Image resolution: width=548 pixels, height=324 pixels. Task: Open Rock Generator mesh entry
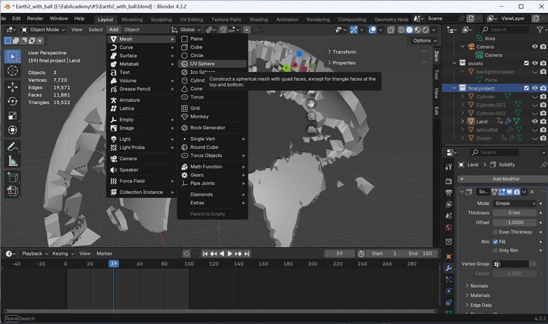point(212,127)
